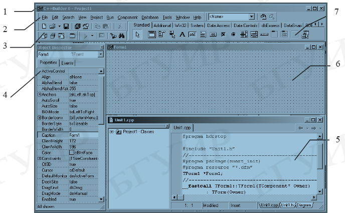
Task: Expand the Project1 - Classes tree node
Action: pos(111,132)
